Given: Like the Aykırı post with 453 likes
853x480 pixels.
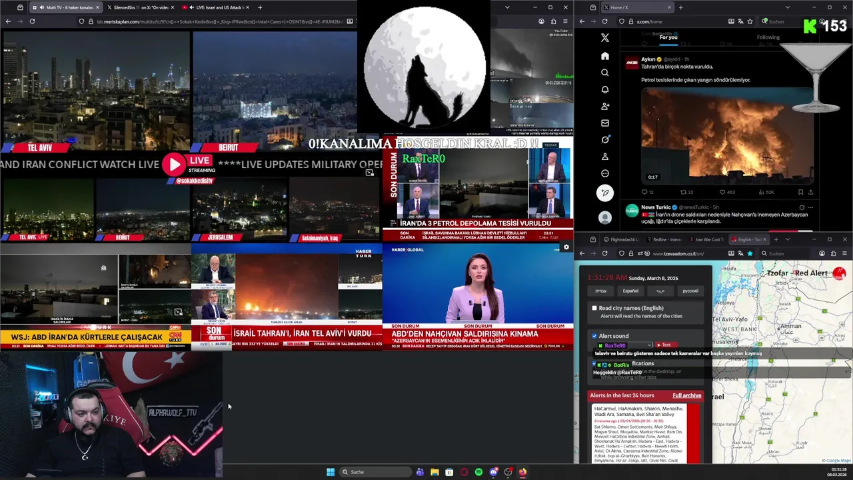Looking at the screenshot, I should click(x=723, y=192).
